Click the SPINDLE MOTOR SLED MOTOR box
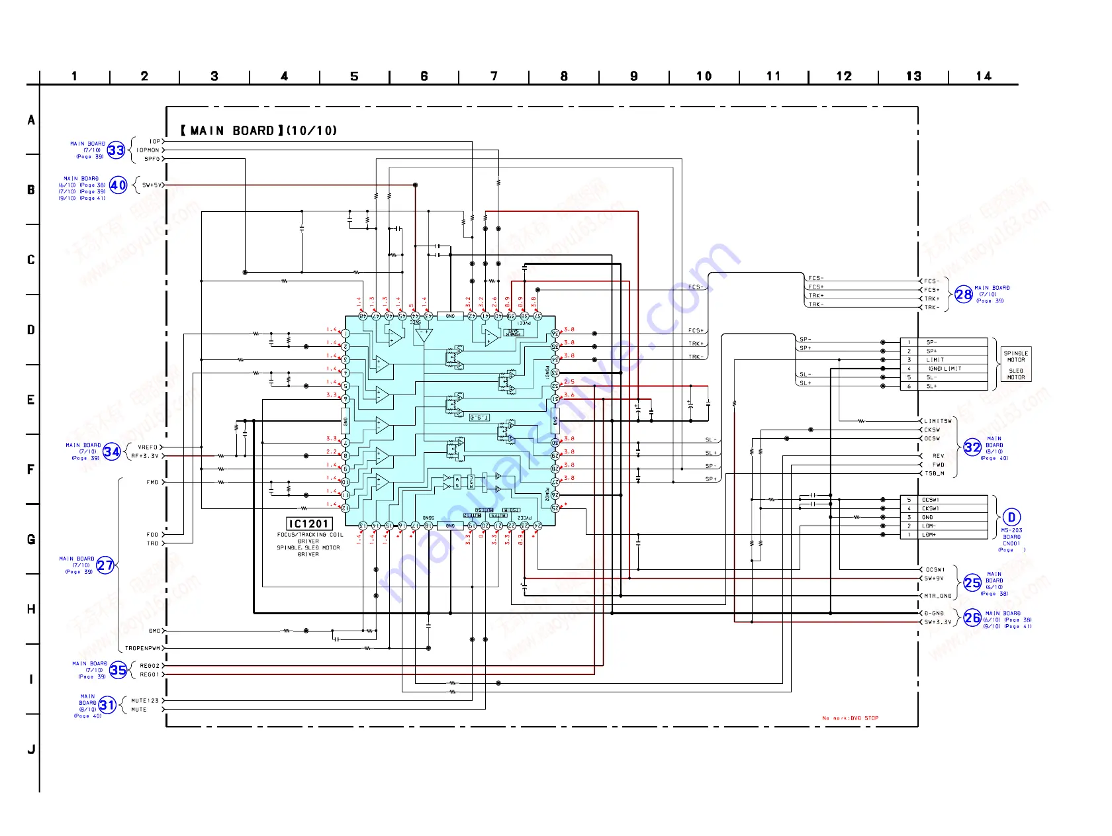 pyautogui.click(x=1016, y=365)
